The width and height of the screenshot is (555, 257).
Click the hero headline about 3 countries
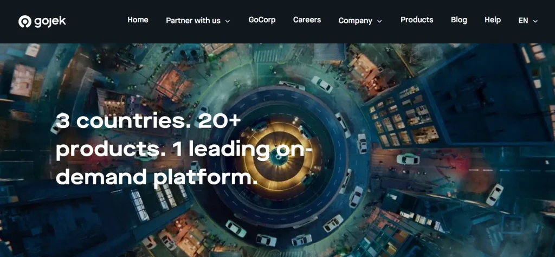click(184, 150)
